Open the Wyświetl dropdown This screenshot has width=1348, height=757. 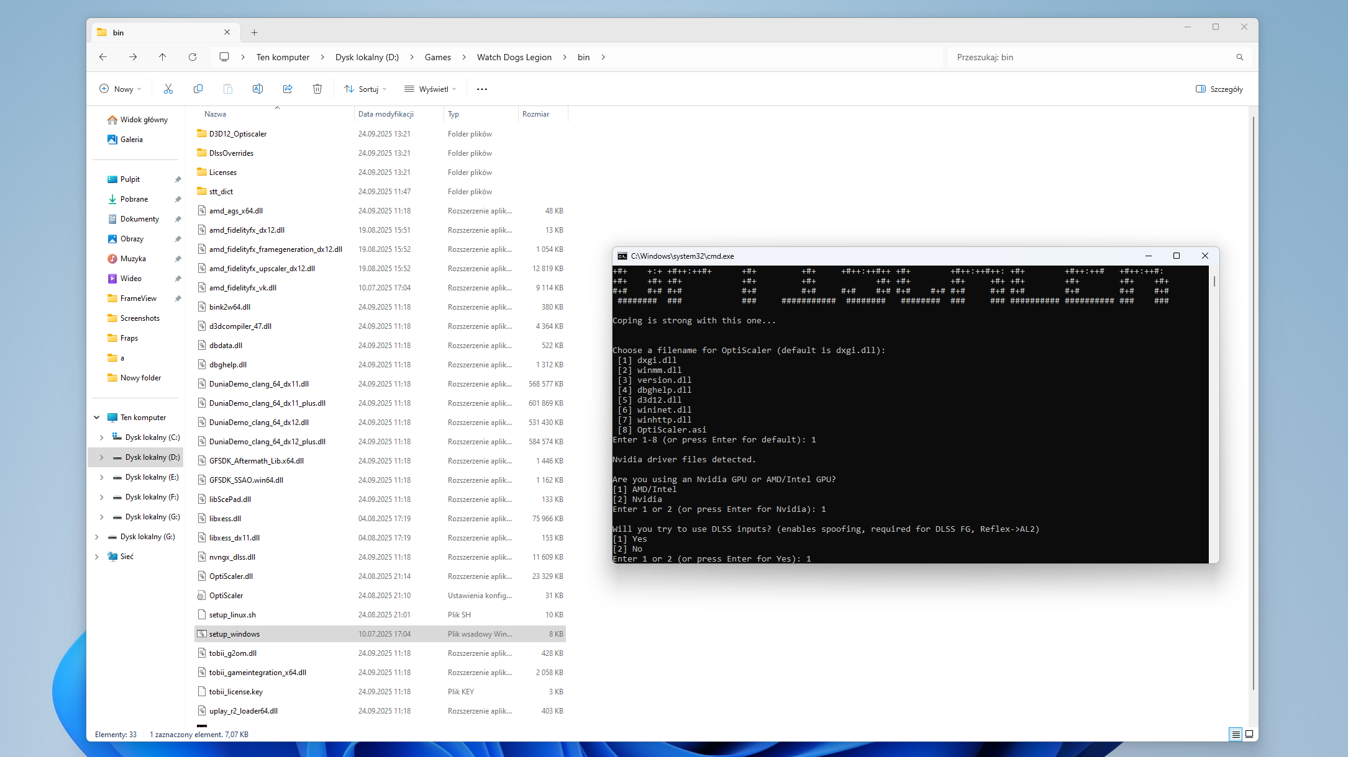click(x=430, y=89)
